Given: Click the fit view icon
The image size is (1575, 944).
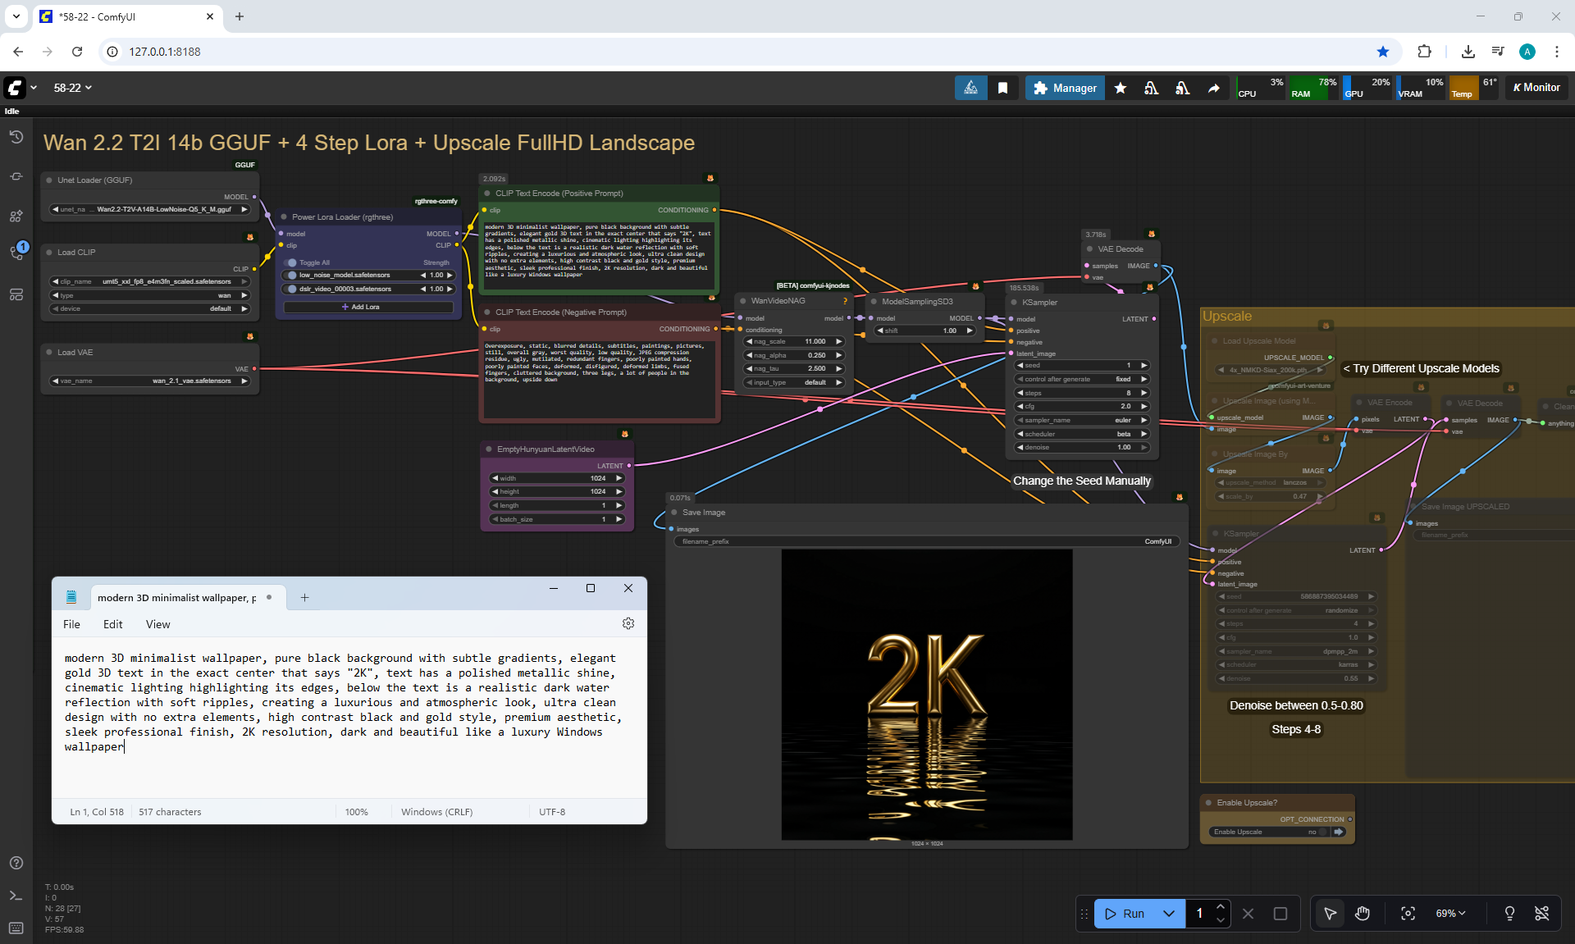Looking at the screenshot, I should pyautogui.click(x=1408, y=914).
